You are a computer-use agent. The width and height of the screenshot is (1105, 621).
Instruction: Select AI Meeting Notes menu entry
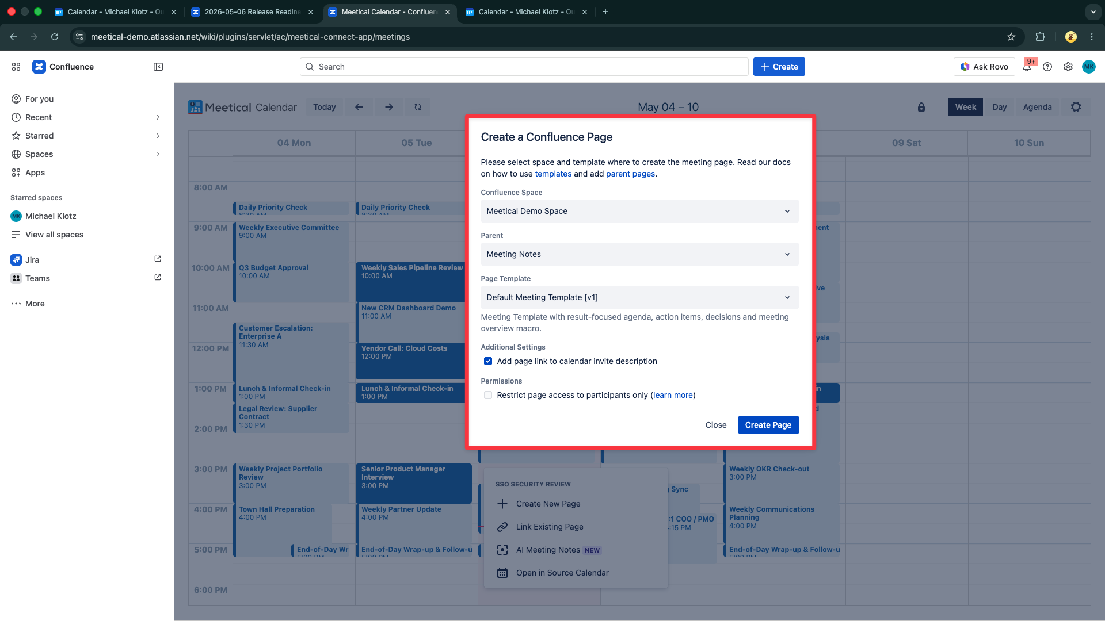click(576, 550)
